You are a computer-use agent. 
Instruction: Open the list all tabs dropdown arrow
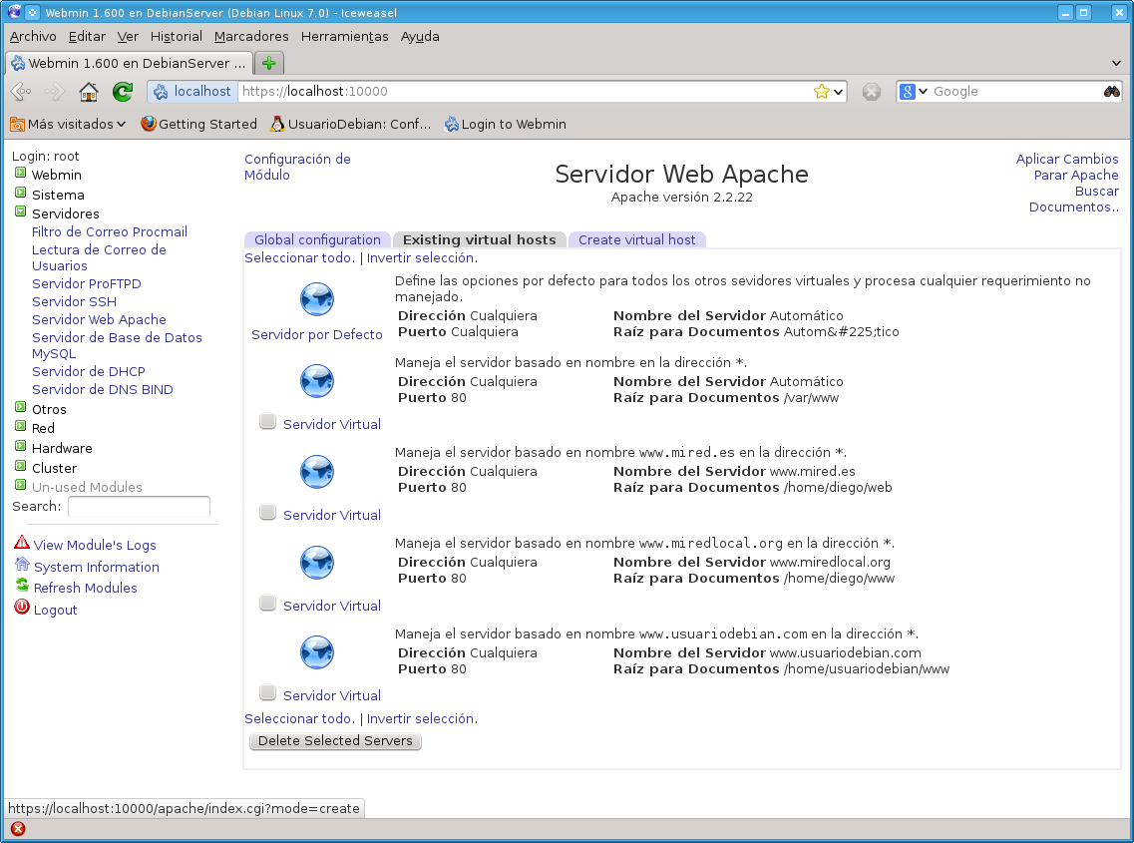[x=1116, y=64]
